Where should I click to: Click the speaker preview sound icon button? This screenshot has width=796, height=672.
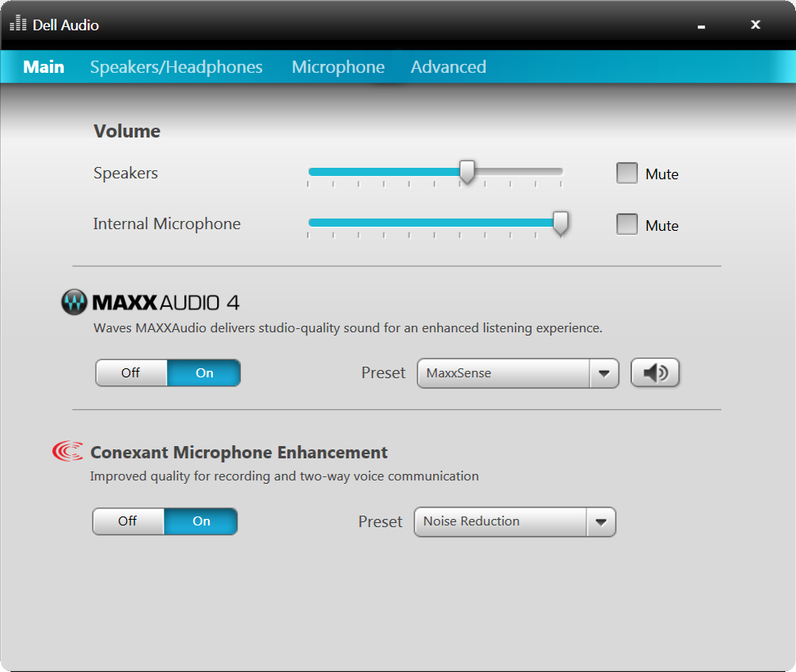[655, 373]
